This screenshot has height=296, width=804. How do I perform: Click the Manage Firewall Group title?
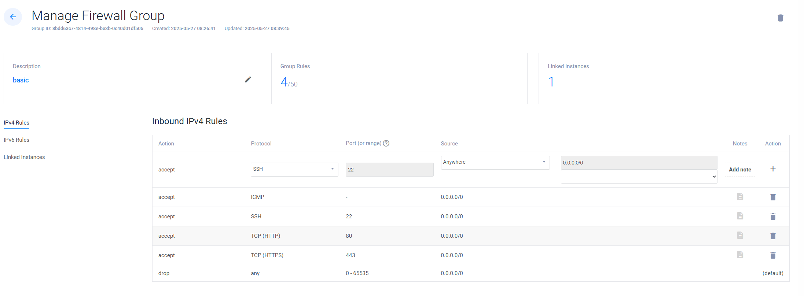98,16
